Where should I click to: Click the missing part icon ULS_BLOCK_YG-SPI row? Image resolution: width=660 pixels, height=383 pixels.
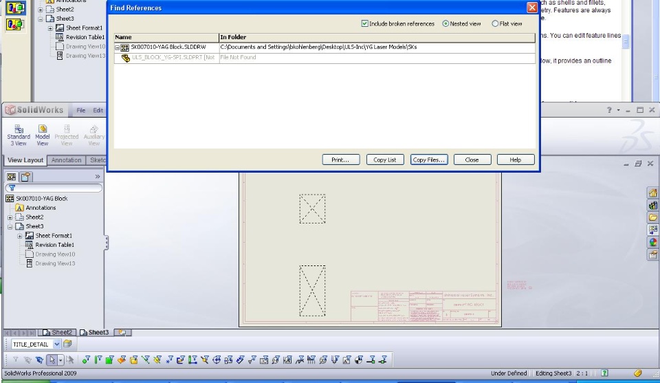[x=125, y=58]
